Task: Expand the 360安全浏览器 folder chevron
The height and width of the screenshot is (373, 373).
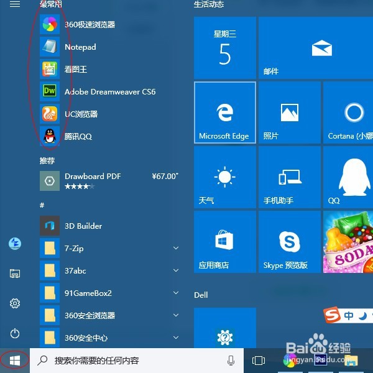Action: click(176, 315)
